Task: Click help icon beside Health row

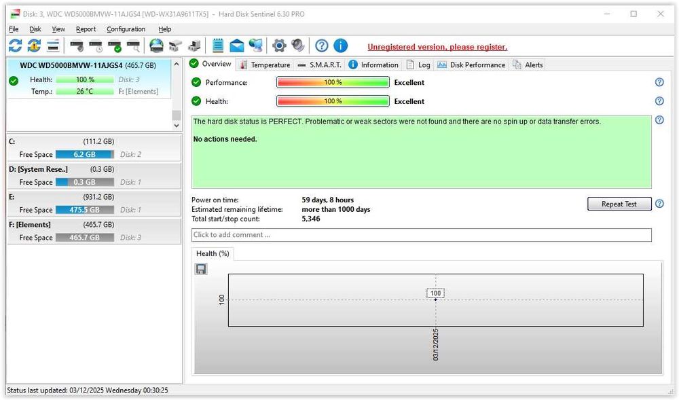Action: [659, 101]
